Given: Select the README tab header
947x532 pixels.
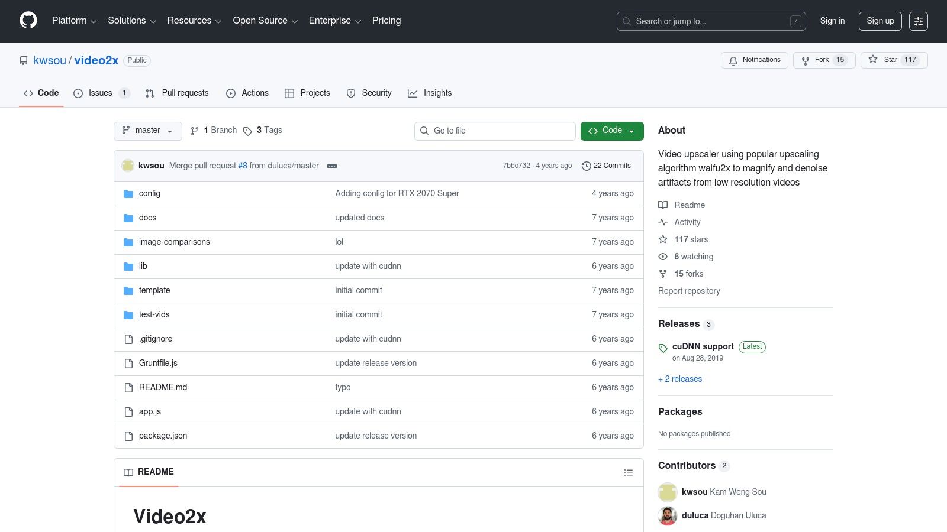Looking at the screenshot, I should coord(149,472).
